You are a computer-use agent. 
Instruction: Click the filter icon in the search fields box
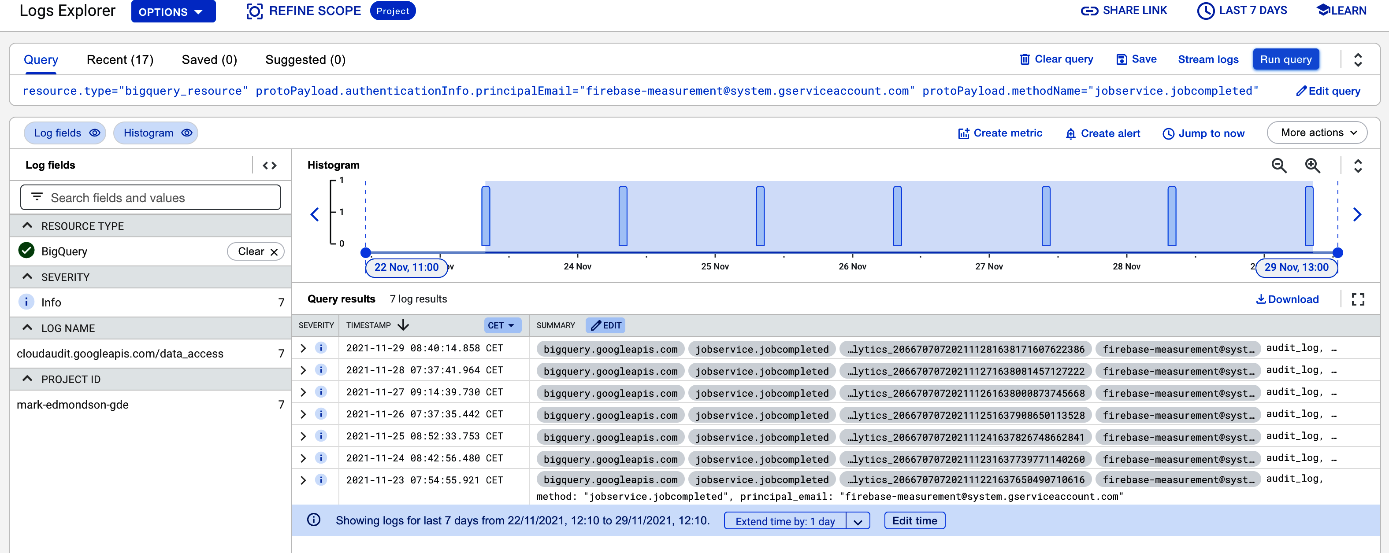pos(37,197)
